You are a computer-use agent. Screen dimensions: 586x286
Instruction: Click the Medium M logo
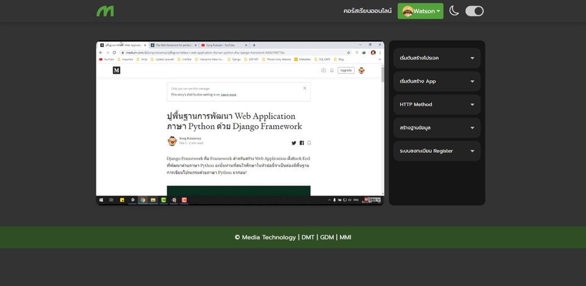(x=117, y=70)
